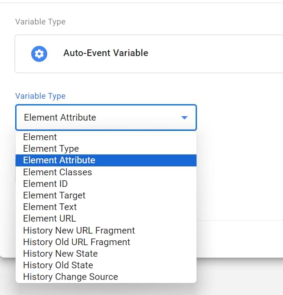The image size is (283, 295).
Task: Select History Change Source option
Action: (70, 276)
